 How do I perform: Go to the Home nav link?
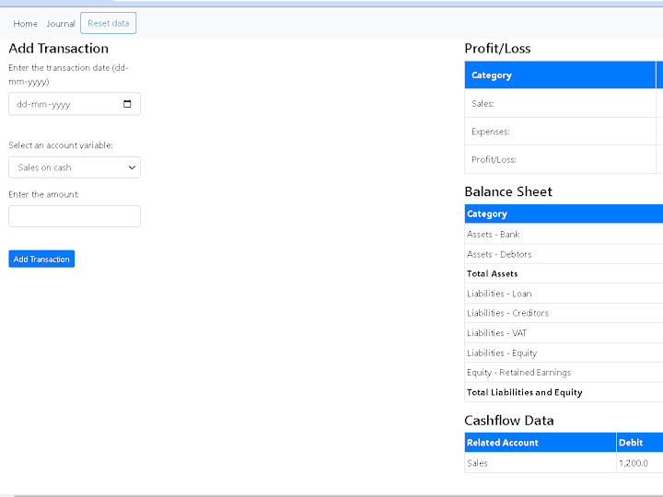click(x=26, y=24)
